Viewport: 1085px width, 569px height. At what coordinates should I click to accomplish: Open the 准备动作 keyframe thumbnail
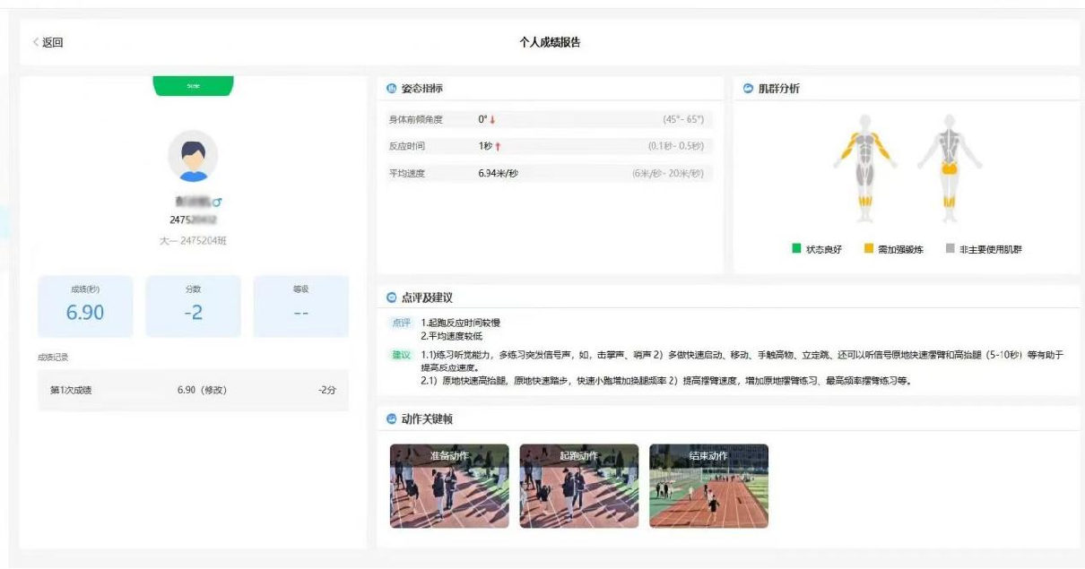click(x=449, y=486)
